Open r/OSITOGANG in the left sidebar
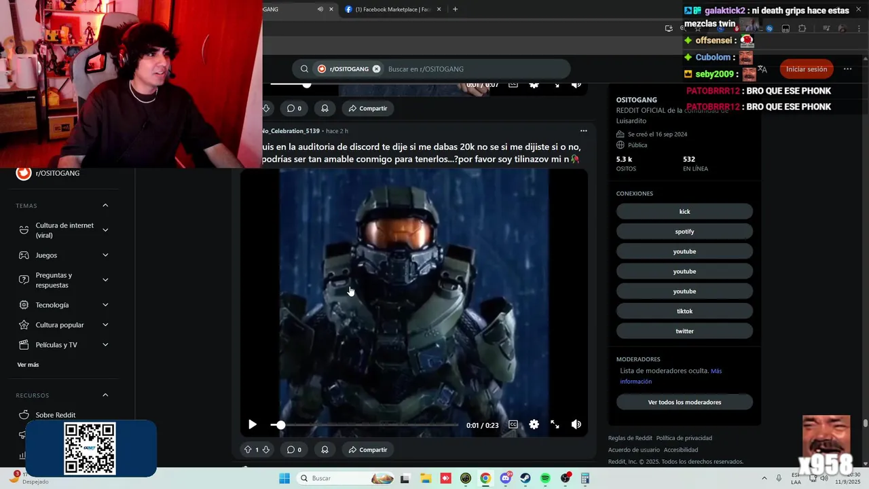Viewport: 869px width, 489px height. 57,173
